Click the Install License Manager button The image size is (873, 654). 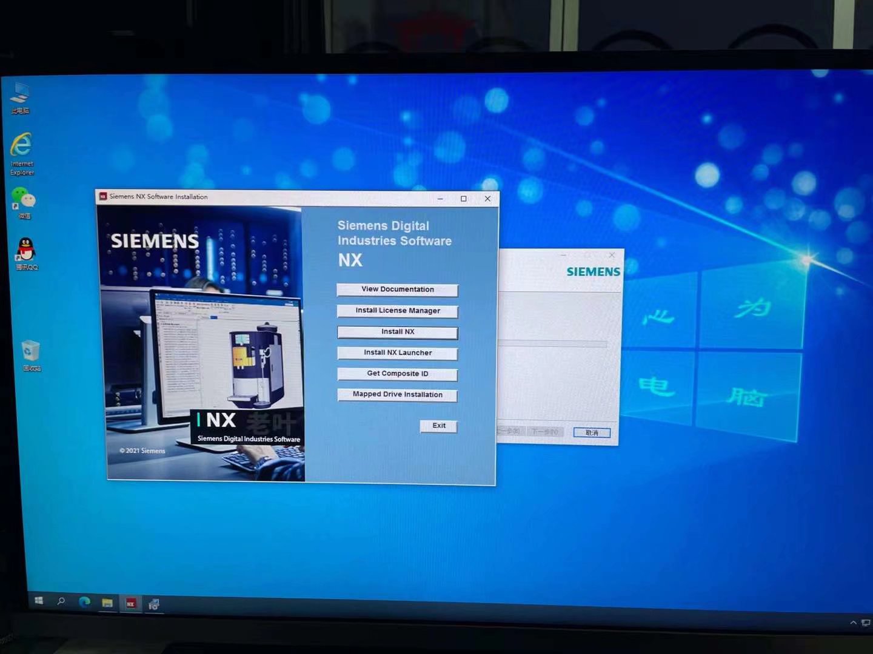tap(397, 311)
